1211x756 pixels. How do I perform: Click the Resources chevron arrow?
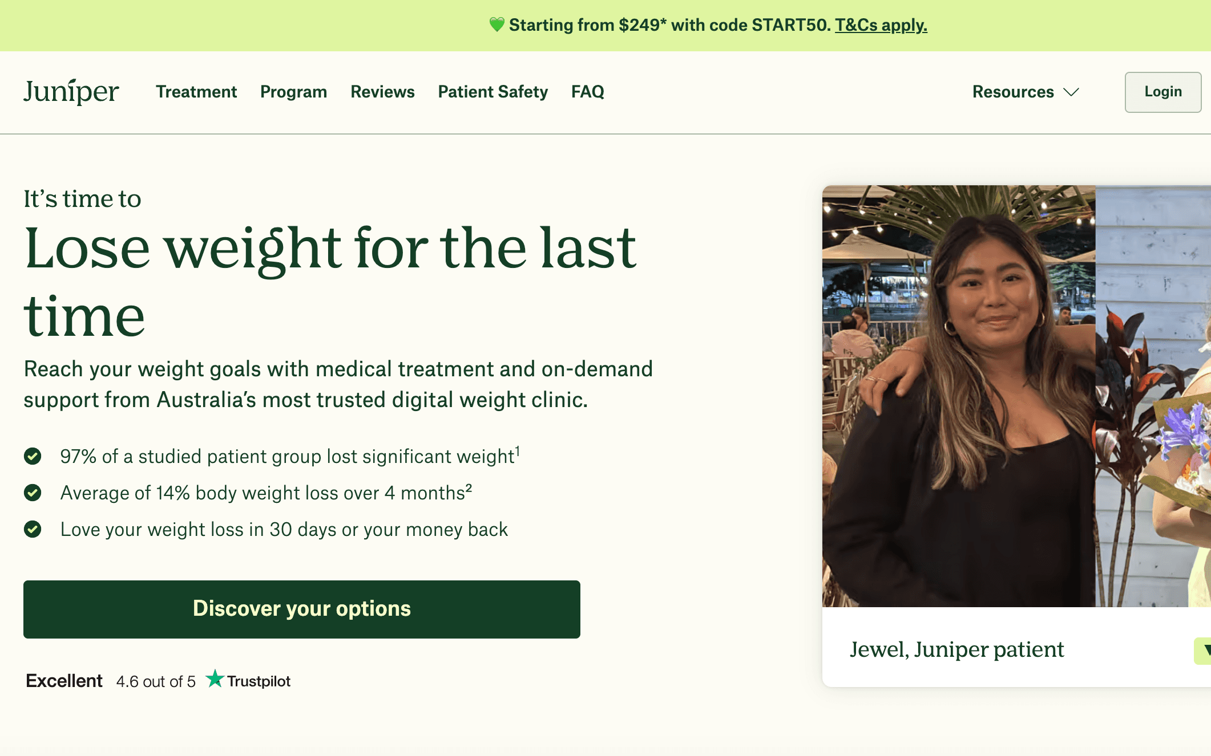click(x=1071, y=92)
